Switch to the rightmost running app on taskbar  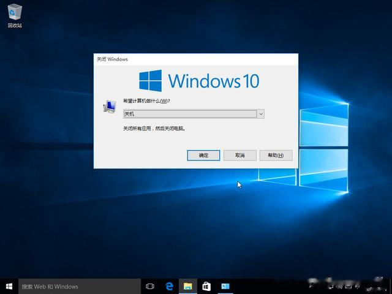(x=225, y=287)
